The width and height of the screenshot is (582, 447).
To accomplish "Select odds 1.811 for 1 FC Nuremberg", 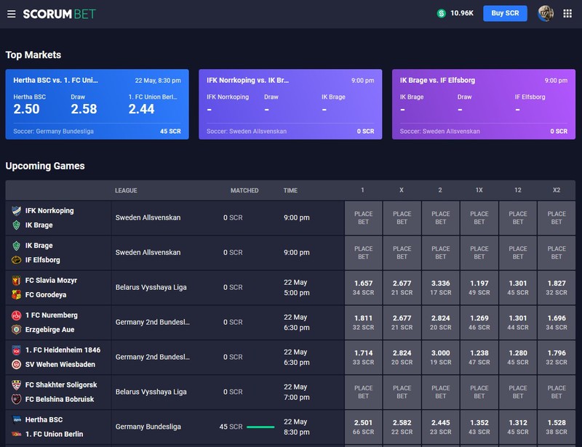I will pyautogui.click(x=363, y=323).
